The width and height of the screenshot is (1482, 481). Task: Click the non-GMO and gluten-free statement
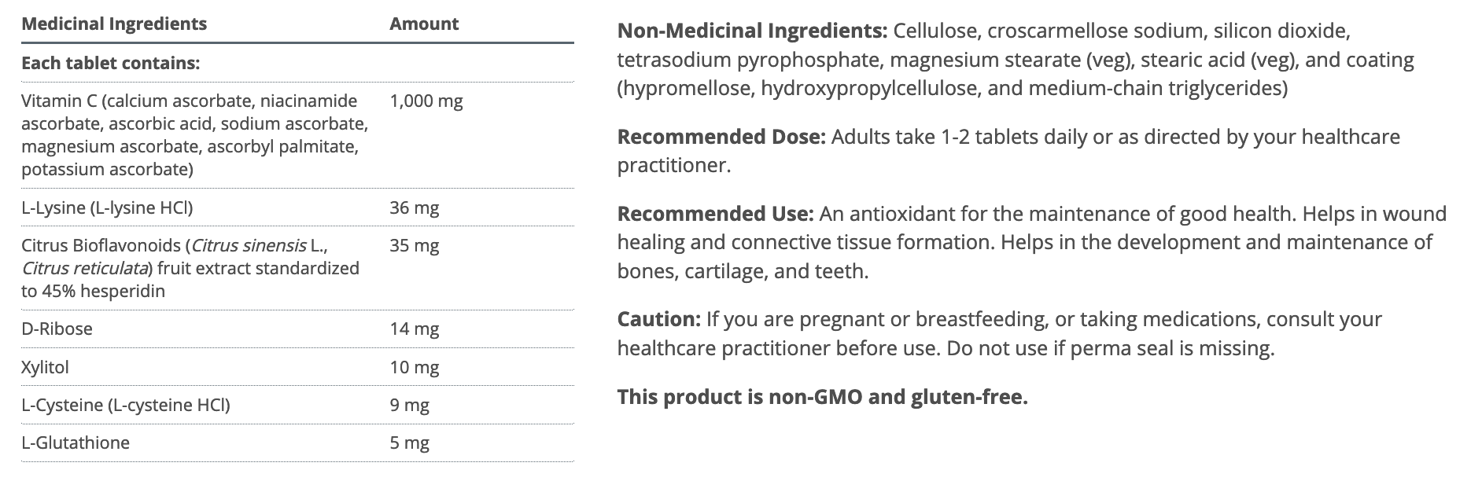[822, 397]
